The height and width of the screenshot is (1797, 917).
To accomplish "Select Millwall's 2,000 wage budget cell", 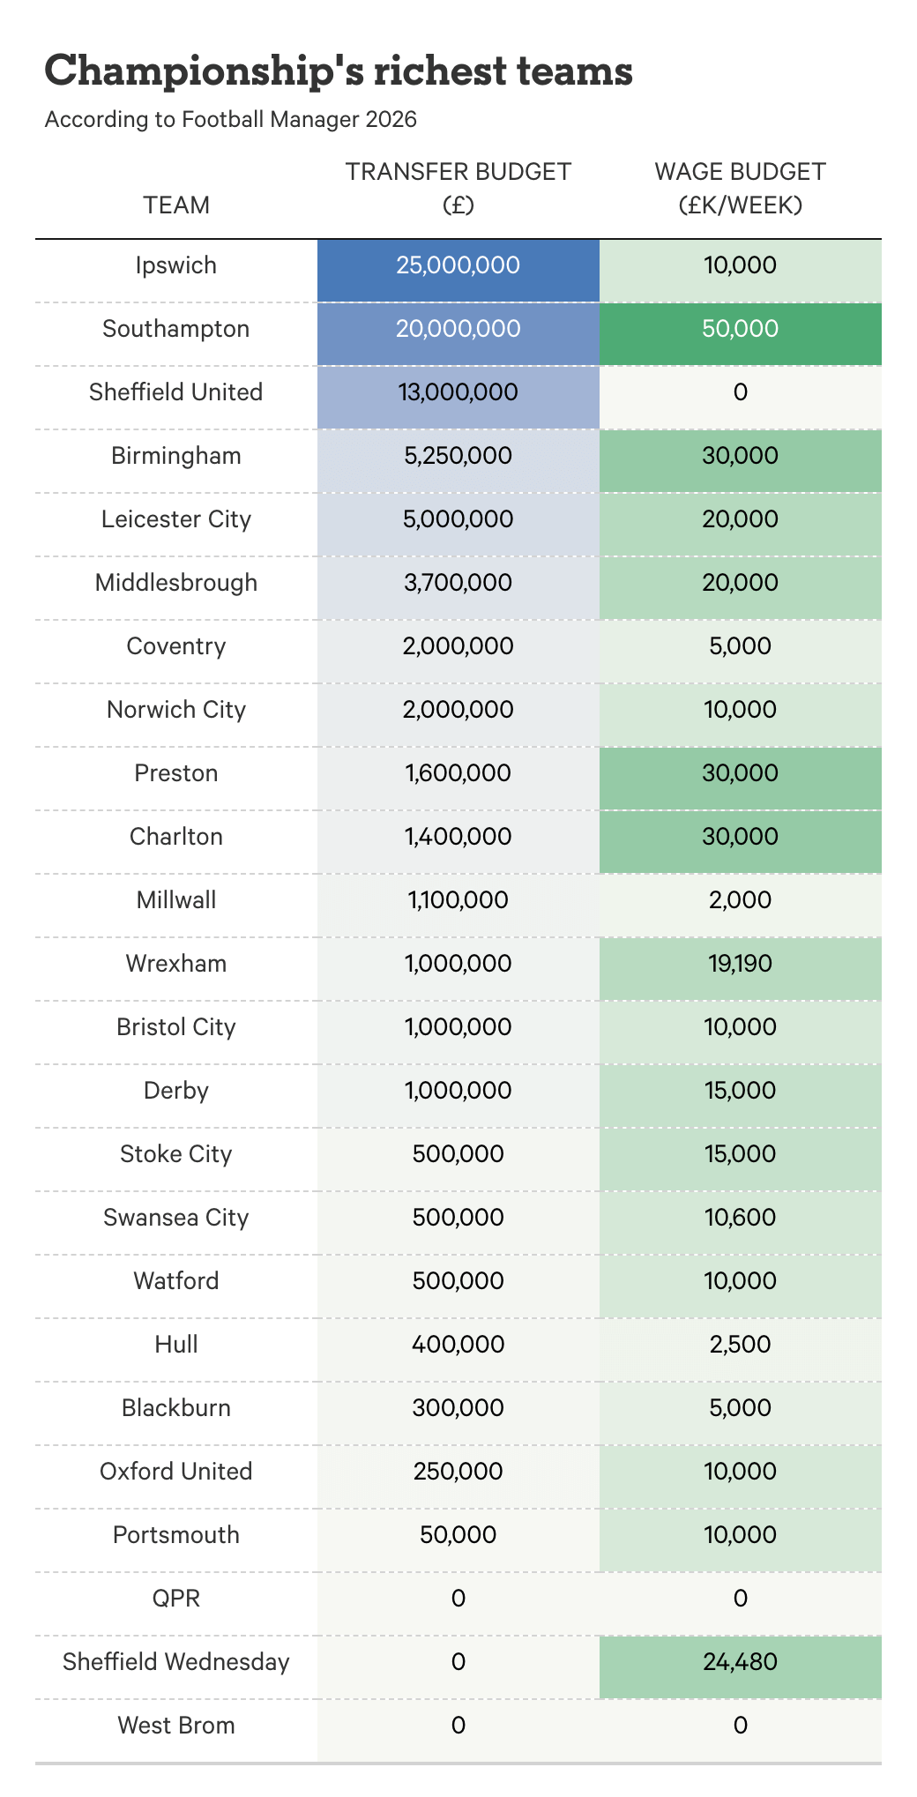I will click(x=740, y=900).
